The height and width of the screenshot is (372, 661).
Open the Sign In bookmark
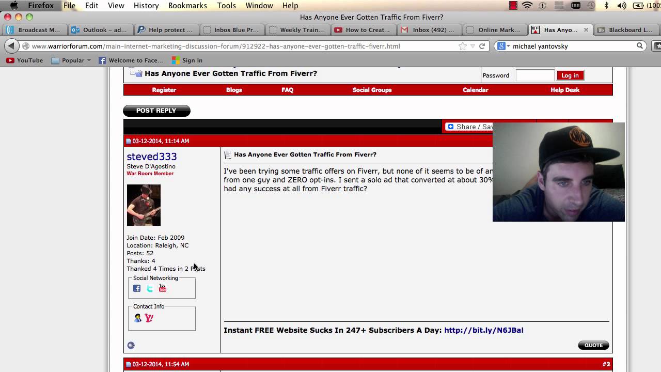(187, 60)
